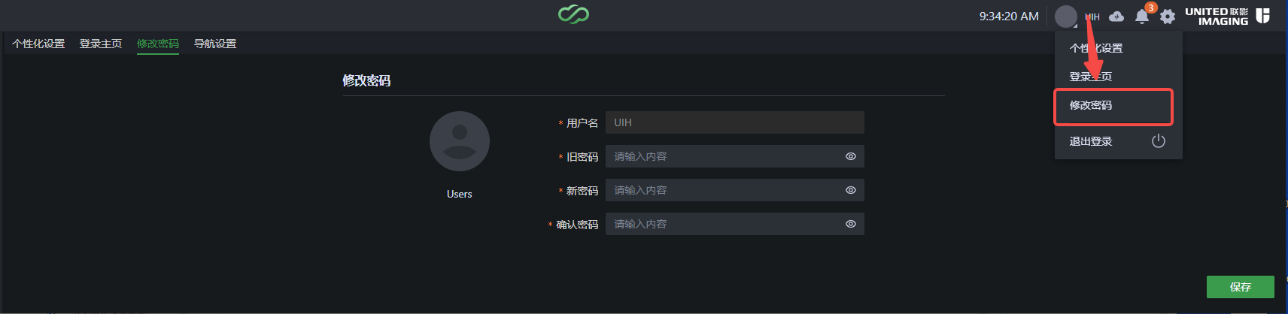The width and height of the screenshot is (1288, 314).
Task: Open the 登录主页 tab
Action: pyautogui.click(x=101, y=44)
